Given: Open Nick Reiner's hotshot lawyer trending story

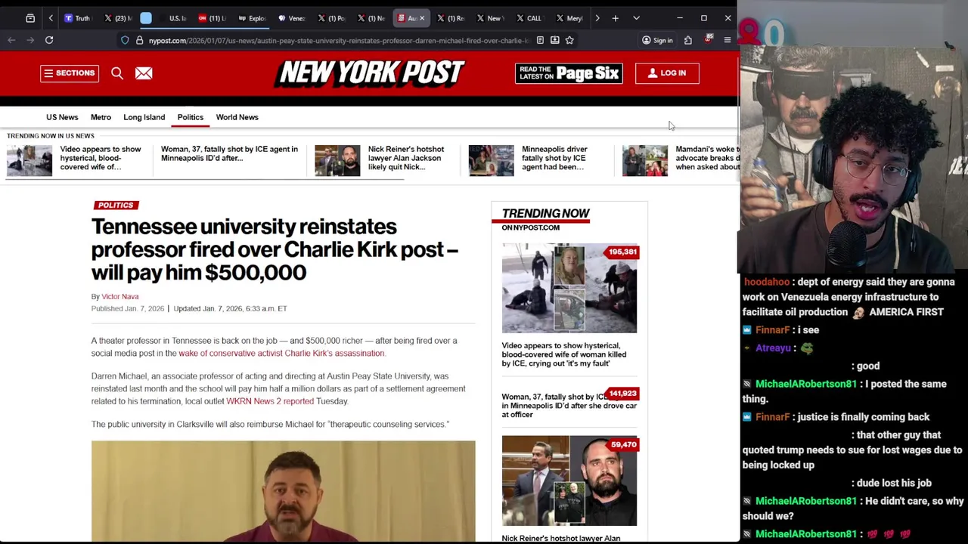Looking at the screenshot, I should tap(406, 158).
